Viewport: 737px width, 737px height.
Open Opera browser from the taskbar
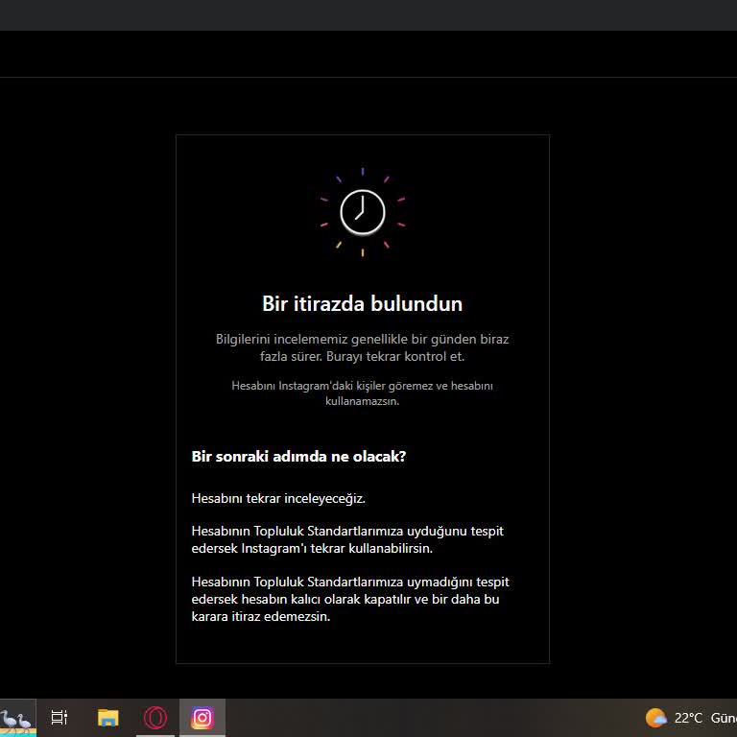[155, 718]
